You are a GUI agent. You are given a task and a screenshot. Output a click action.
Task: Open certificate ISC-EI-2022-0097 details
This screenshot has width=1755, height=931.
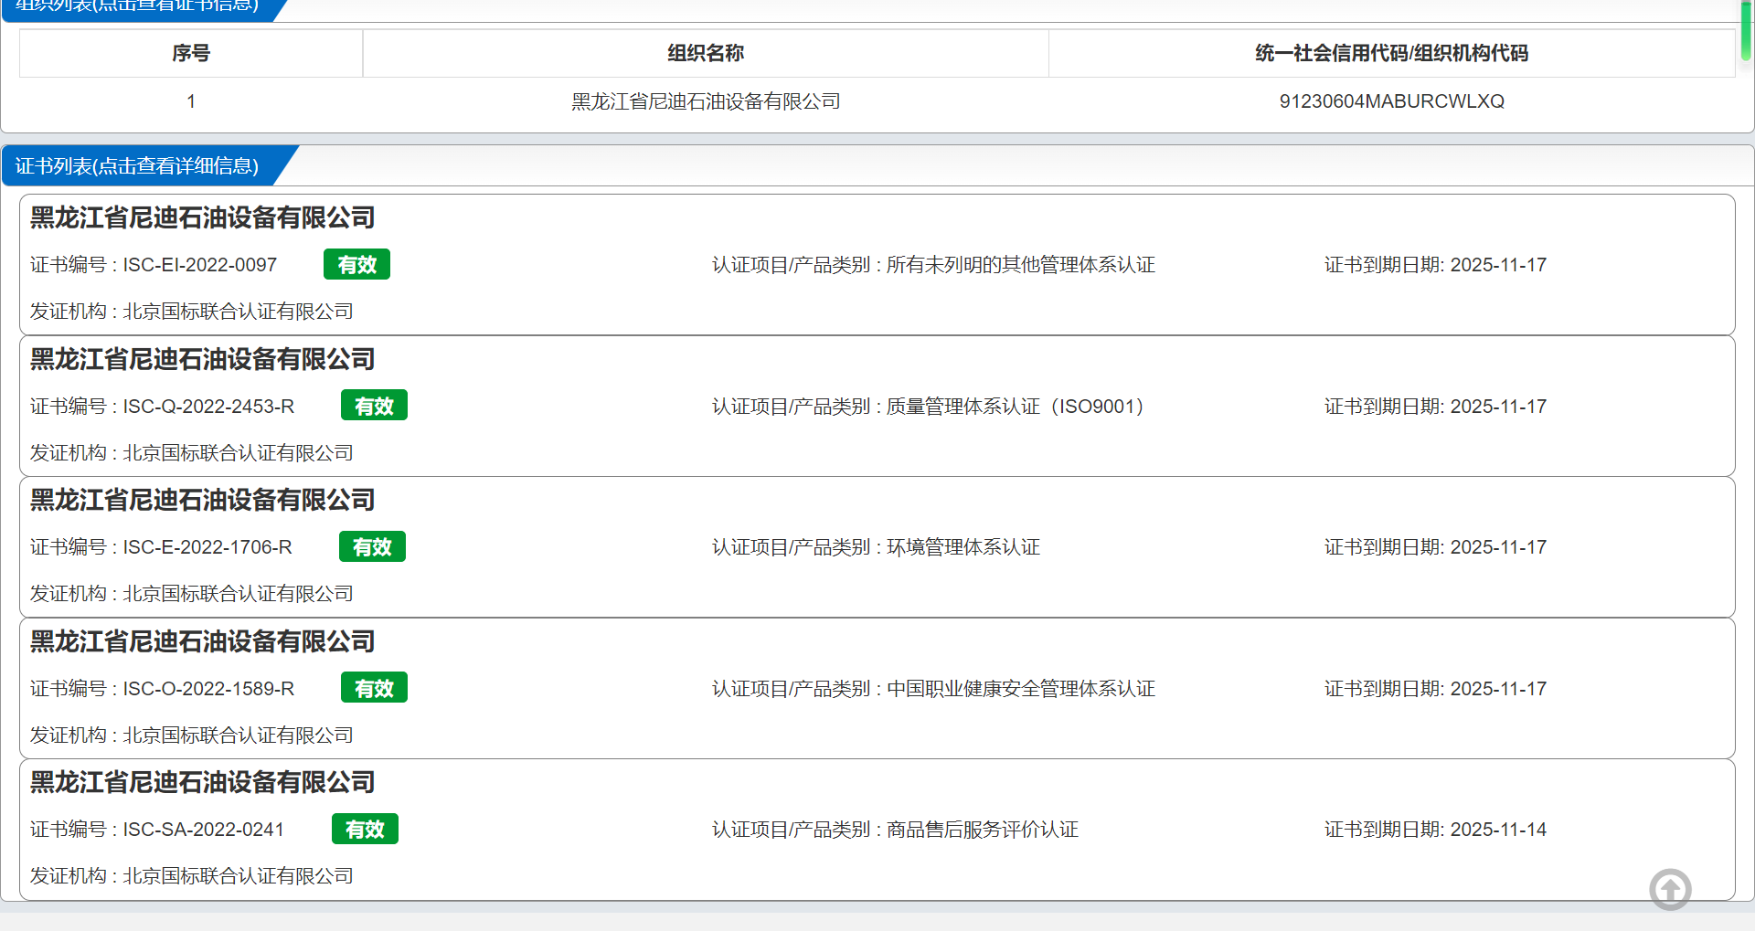(x=877, y=265)
